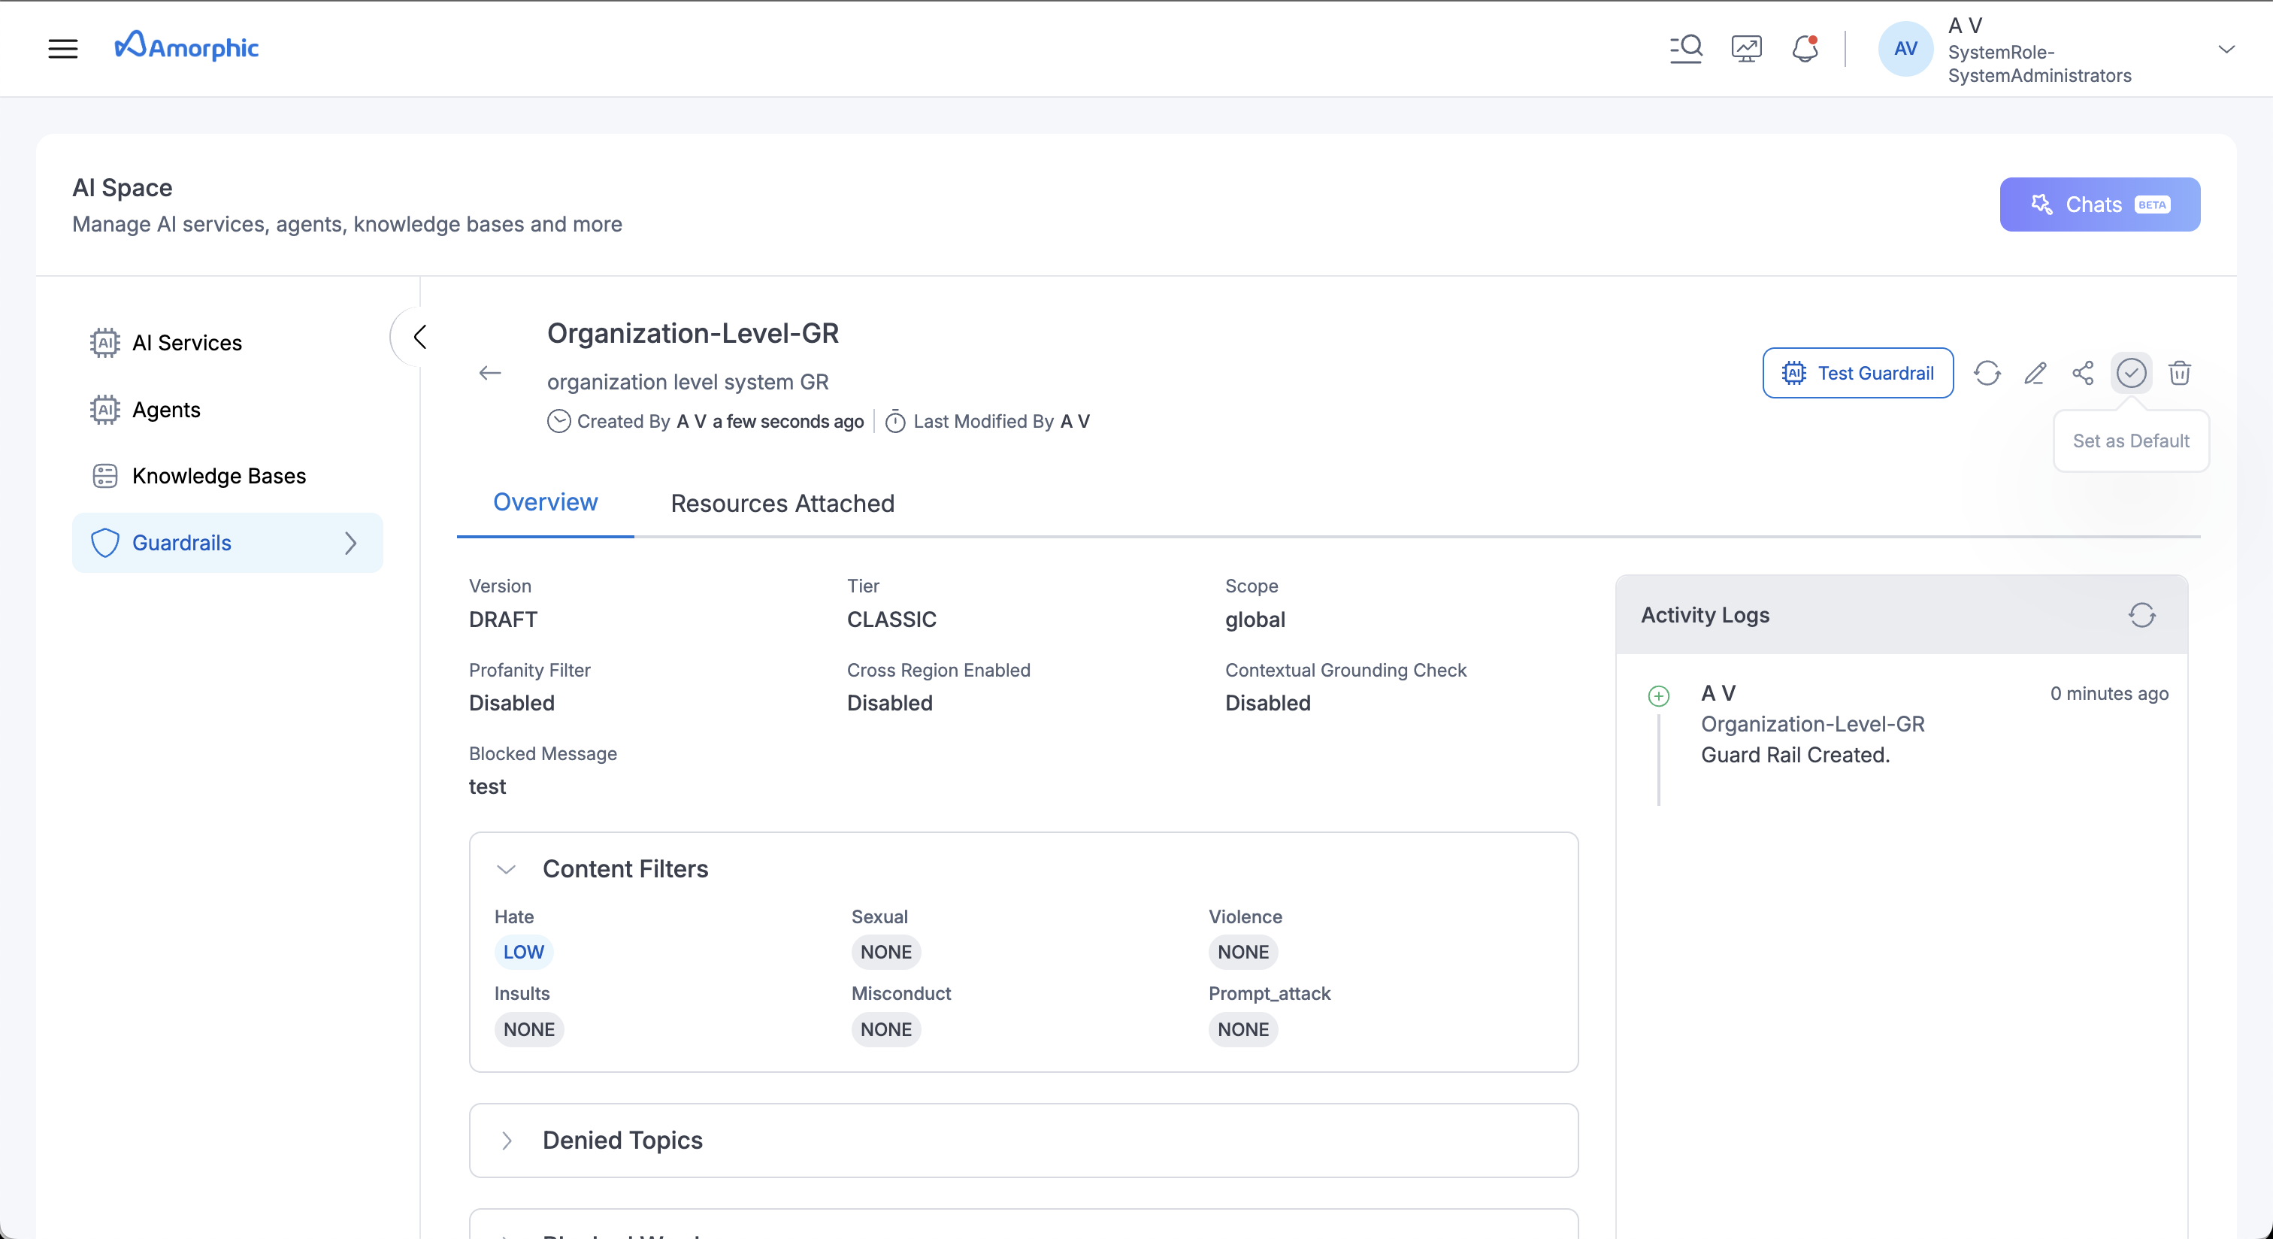Screen dimensions: 2273x1239
Task: Click the Test Guardrail button
Action: tap(1857, 374)
